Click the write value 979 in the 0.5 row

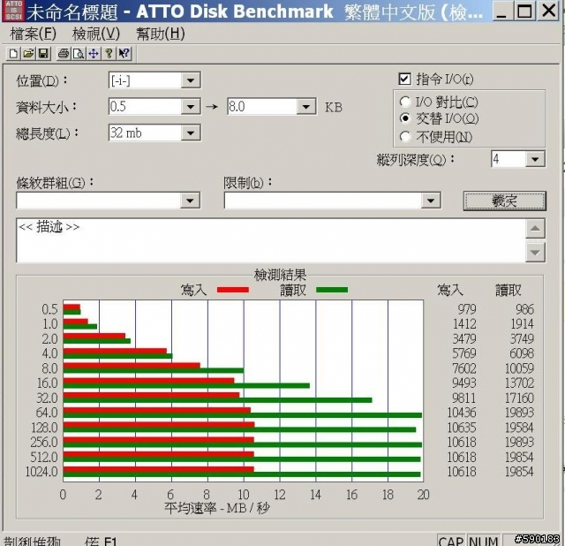tap(467, 309)
